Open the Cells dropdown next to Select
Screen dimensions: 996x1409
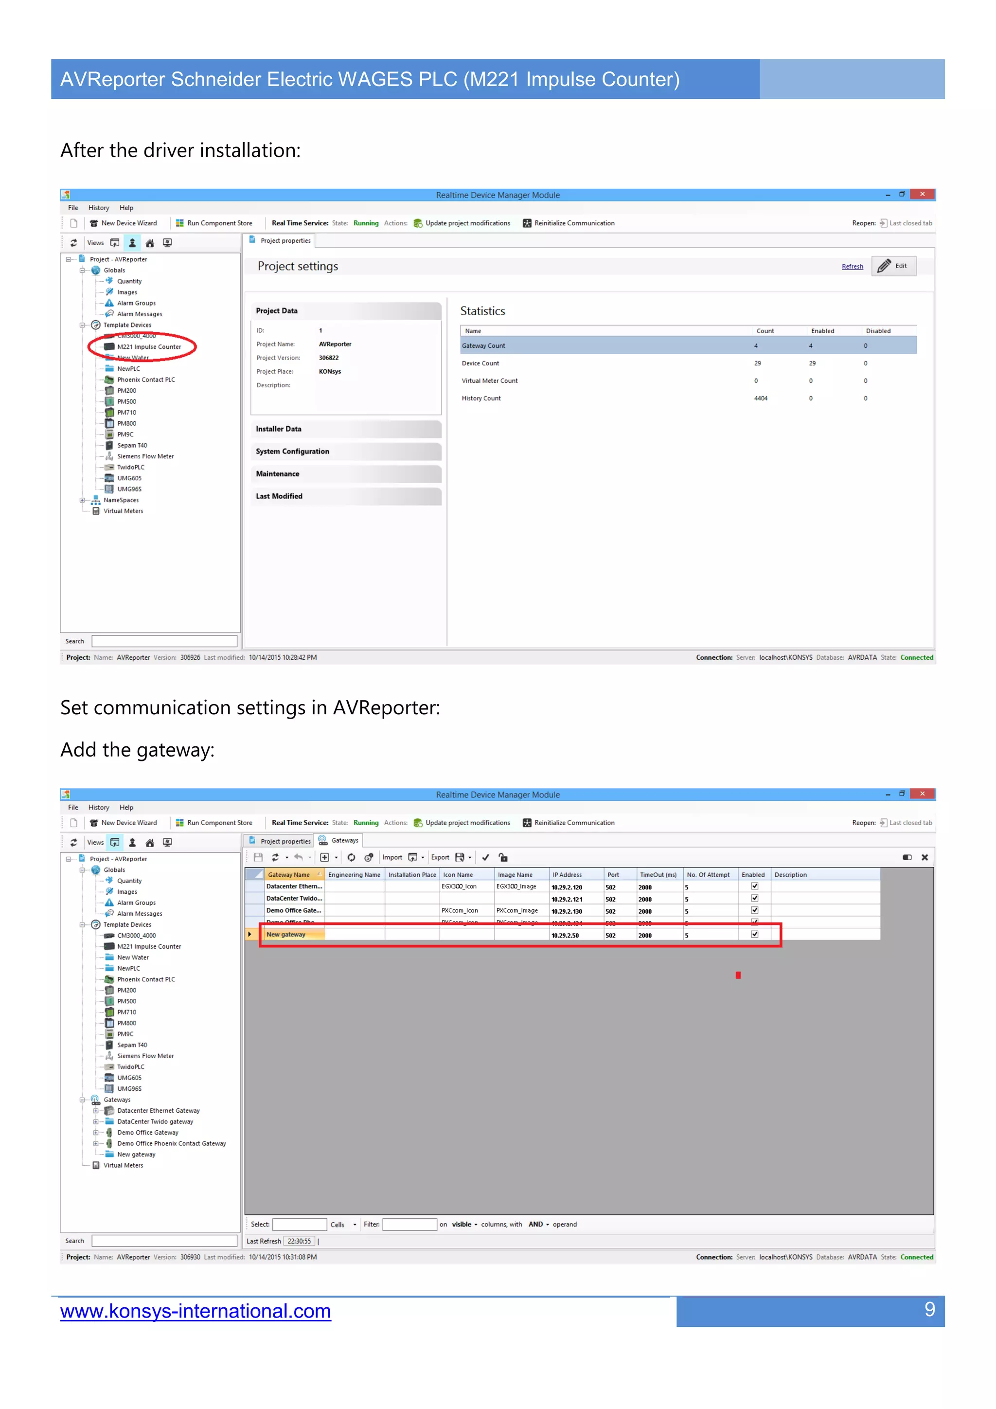click(355, 1224)
